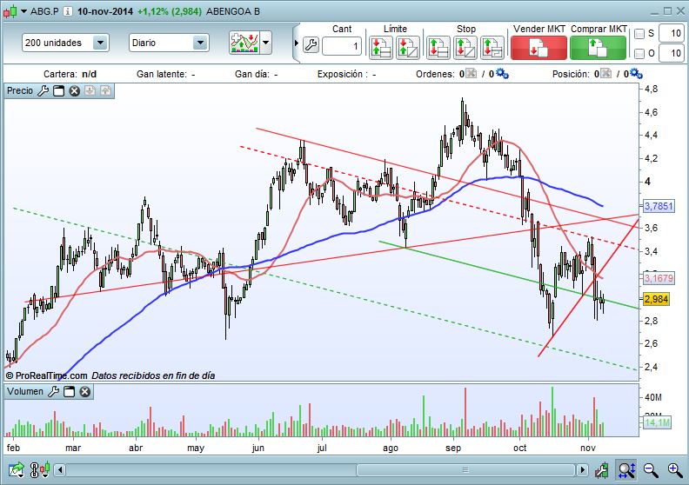Click the drawing tools icon near zoom buttons
Viewport: 689px width, 485px height.
601,470
